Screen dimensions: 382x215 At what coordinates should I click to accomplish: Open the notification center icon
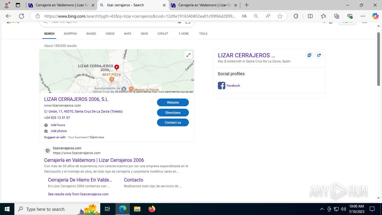[x=372, y=209]
